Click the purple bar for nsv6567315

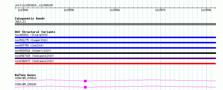pyautogui.click(x=115, y=58)
